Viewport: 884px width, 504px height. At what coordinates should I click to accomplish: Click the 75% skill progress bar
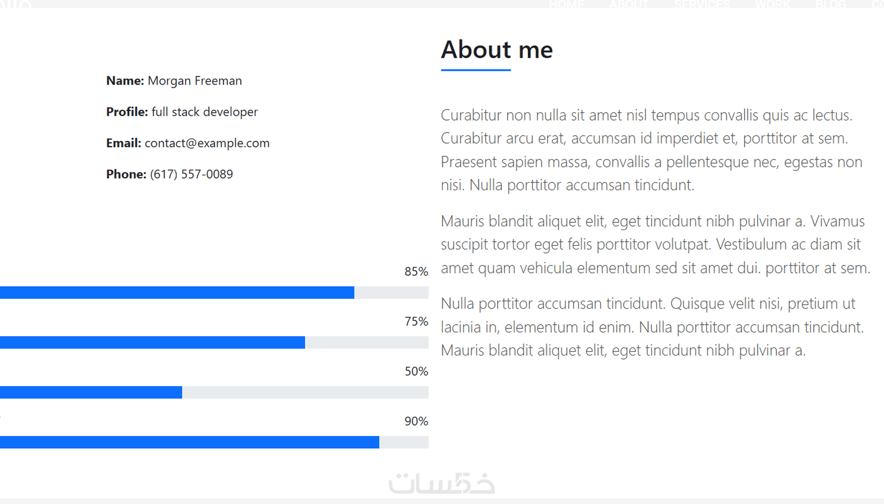click(214, 342)
